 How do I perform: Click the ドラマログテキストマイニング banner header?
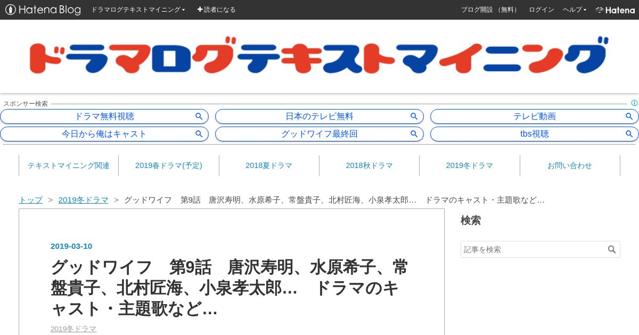pos(318,55)
